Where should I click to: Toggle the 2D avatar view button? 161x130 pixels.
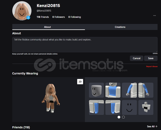pos(80,82)
